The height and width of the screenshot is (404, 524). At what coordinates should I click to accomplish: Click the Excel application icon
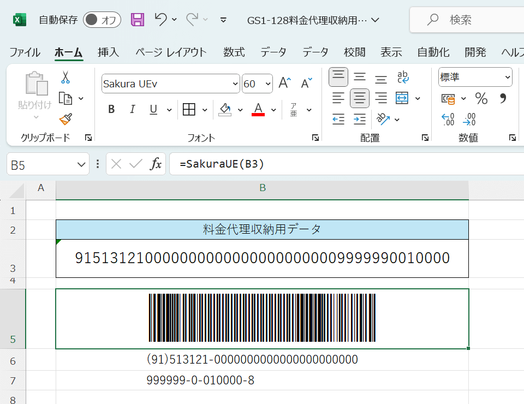[x=20, y=20]
